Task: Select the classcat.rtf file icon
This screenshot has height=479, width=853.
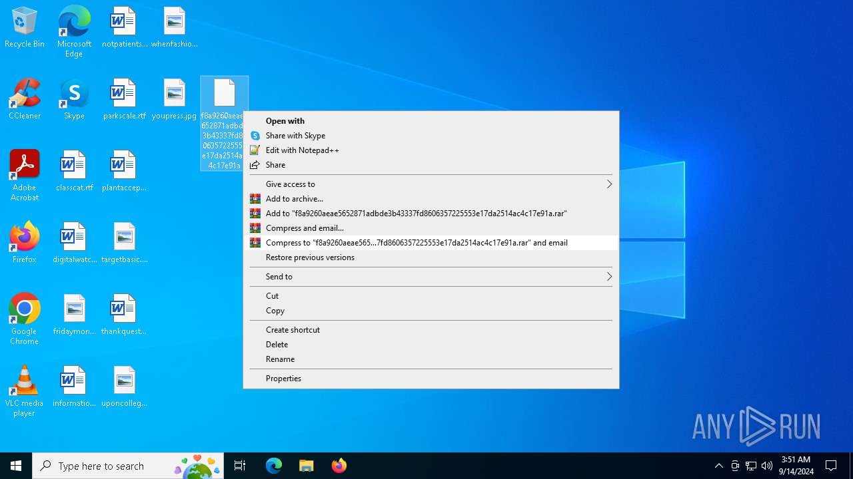Action: click(74, 172)
